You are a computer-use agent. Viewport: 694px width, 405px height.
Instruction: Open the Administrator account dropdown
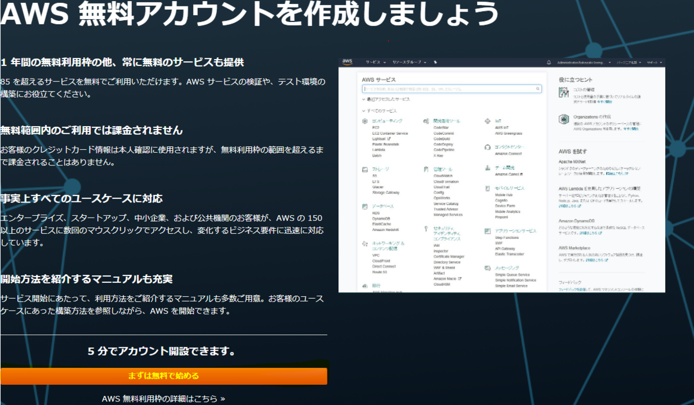coord(583,62)
